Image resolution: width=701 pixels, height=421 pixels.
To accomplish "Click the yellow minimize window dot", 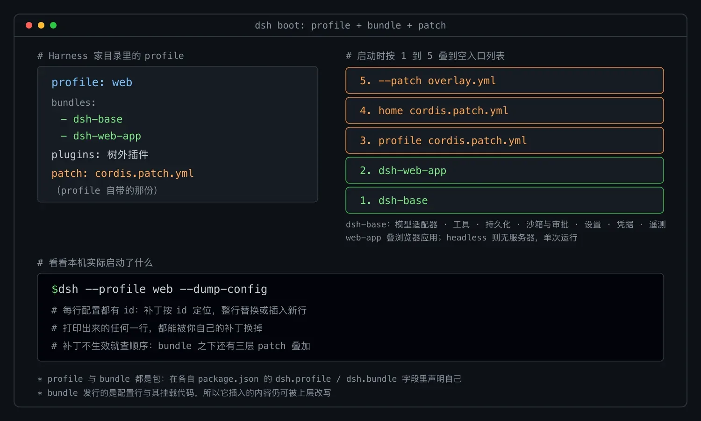I will tap(41, 25).
